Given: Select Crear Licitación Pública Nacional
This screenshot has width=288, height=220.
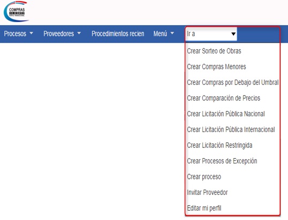Looking at the screenshot, I should point(226,114).
